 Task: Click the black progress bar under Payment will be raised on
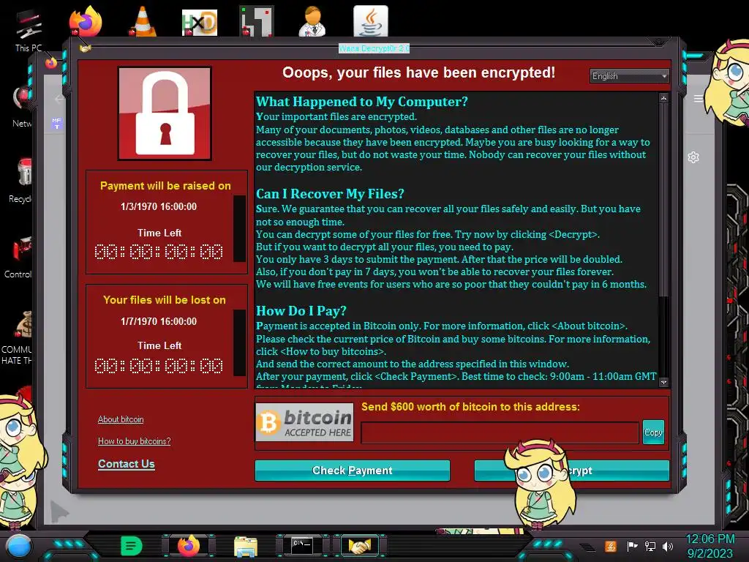click(239, 228)
